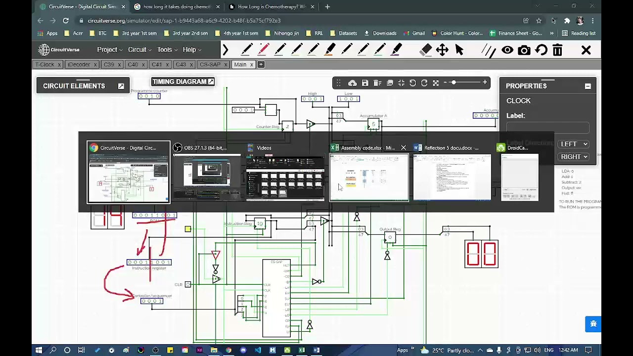
Task: Open the line thickness slashes tool
Action: coord(489,50)
